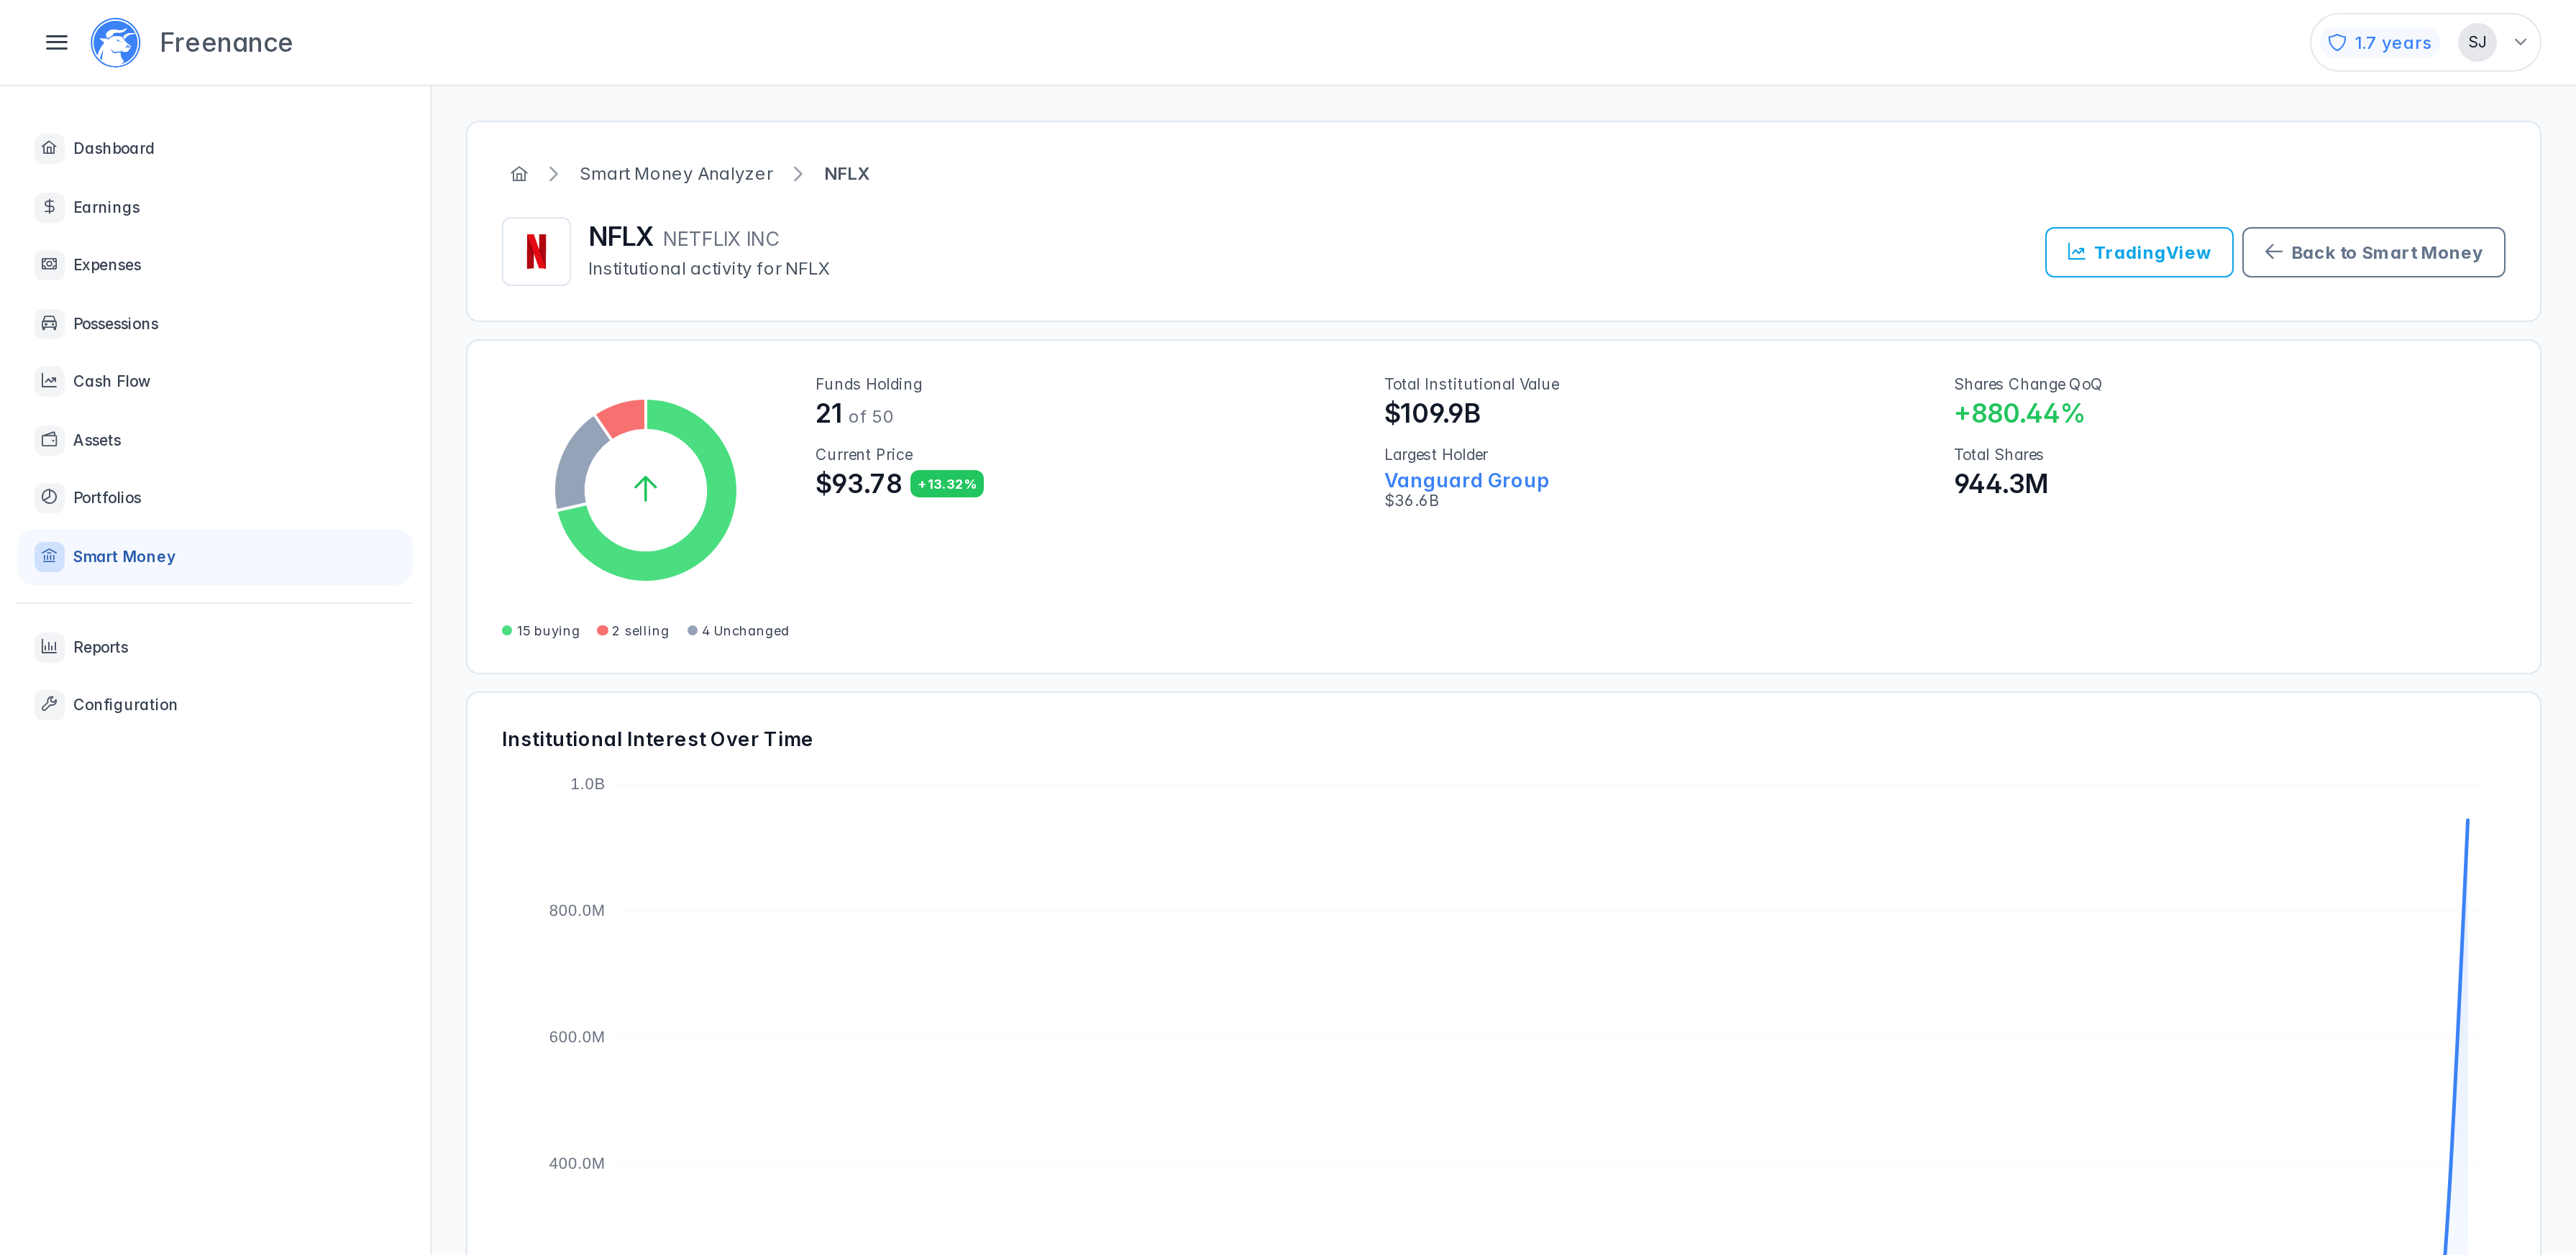This screenshot has width=2576, height=1255.
Task: Click the Configuration wrench icon
Action: pyautogui.click(x=49, y=704)
